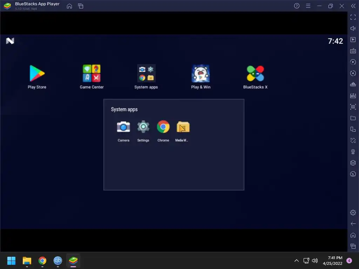Click Install APK icon in sidebar
The width and height of the screenshot is (359, 269).
353,96
